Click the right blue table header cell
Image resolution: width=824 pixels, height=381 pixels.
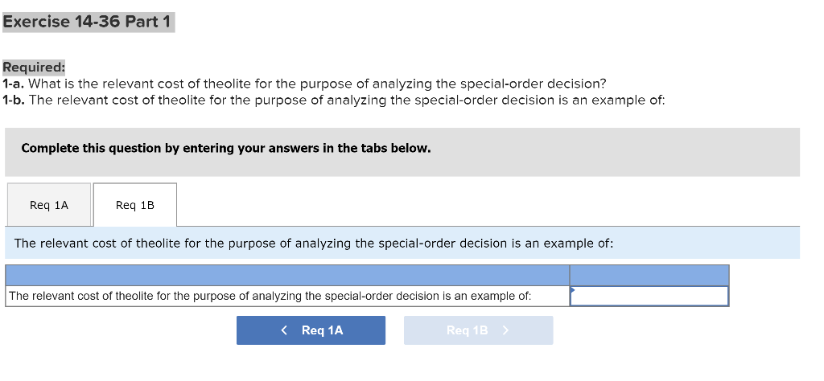point(649,275)
